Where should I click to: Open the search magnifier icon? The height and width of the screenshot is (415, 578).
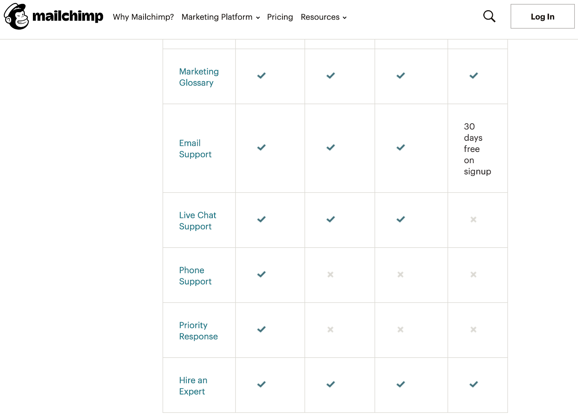coord(489,16)
